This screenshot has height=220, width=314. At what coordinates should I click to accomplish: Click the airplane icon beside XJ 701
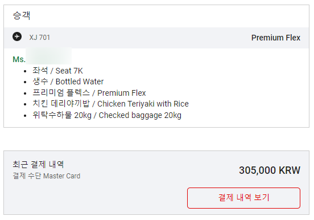[17, 36]
